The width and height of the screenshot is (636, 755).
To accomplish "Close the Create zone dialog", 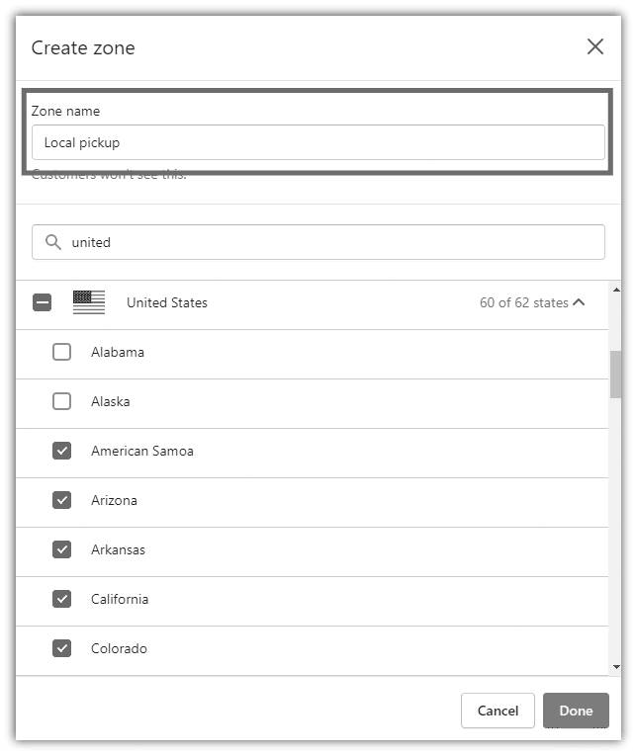I will coord(595,47).
